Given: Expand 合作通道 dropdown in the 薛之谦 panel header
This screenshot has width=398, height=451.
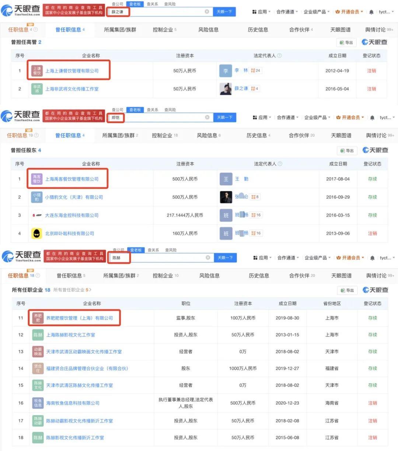Looking at the screenshot, I should tap(287, 12).
